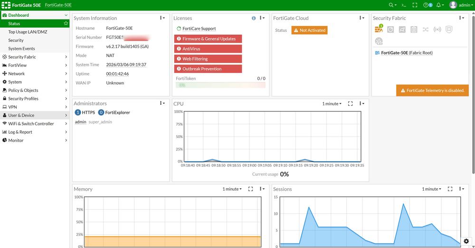
Task: Open the search icon in top bar
Action: click(x=392, y=5)
